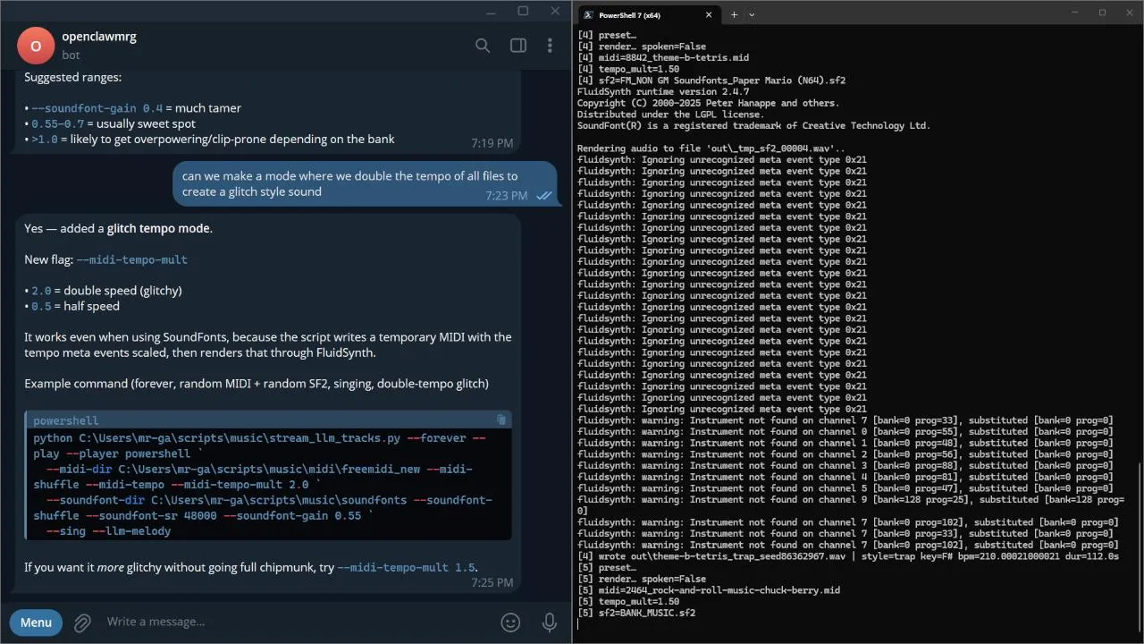The width and height of the screenshot is (1144, 644).
Task: Click the 2.0 double speed value
Action: click(x=42, y=291)
